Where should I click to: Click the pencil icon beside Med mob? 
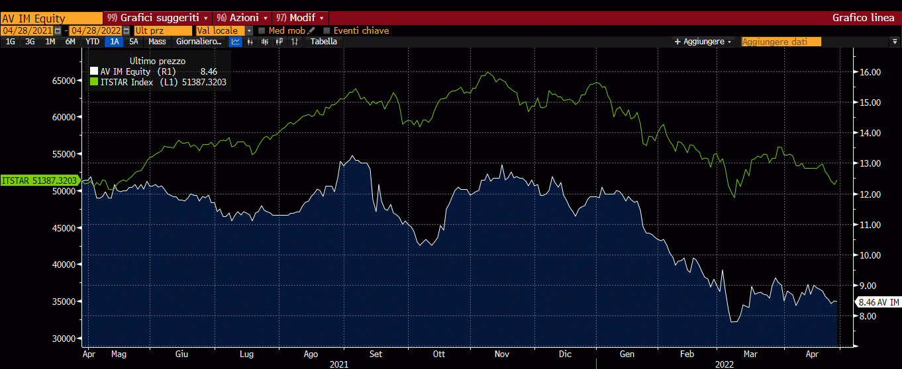(311, 30)
